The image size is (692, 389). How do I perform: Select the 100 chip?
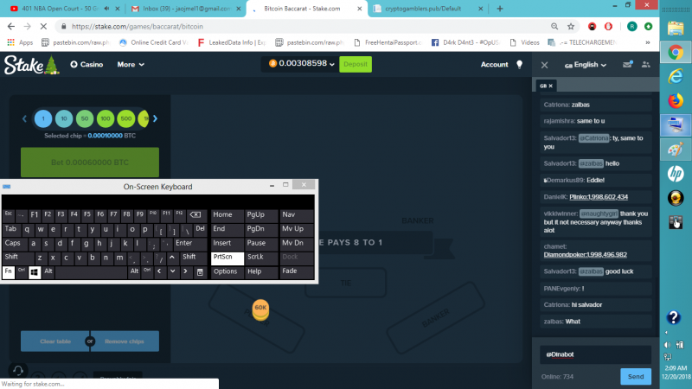click(106, 118)
